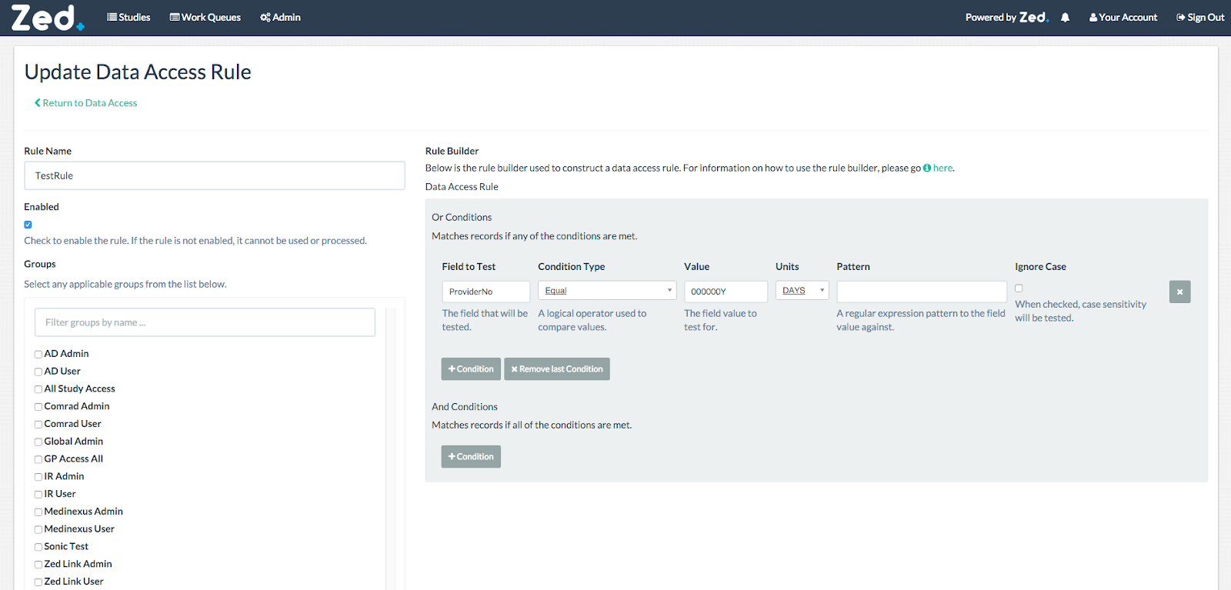Add a condition under And Conditions

click(471, 457)
